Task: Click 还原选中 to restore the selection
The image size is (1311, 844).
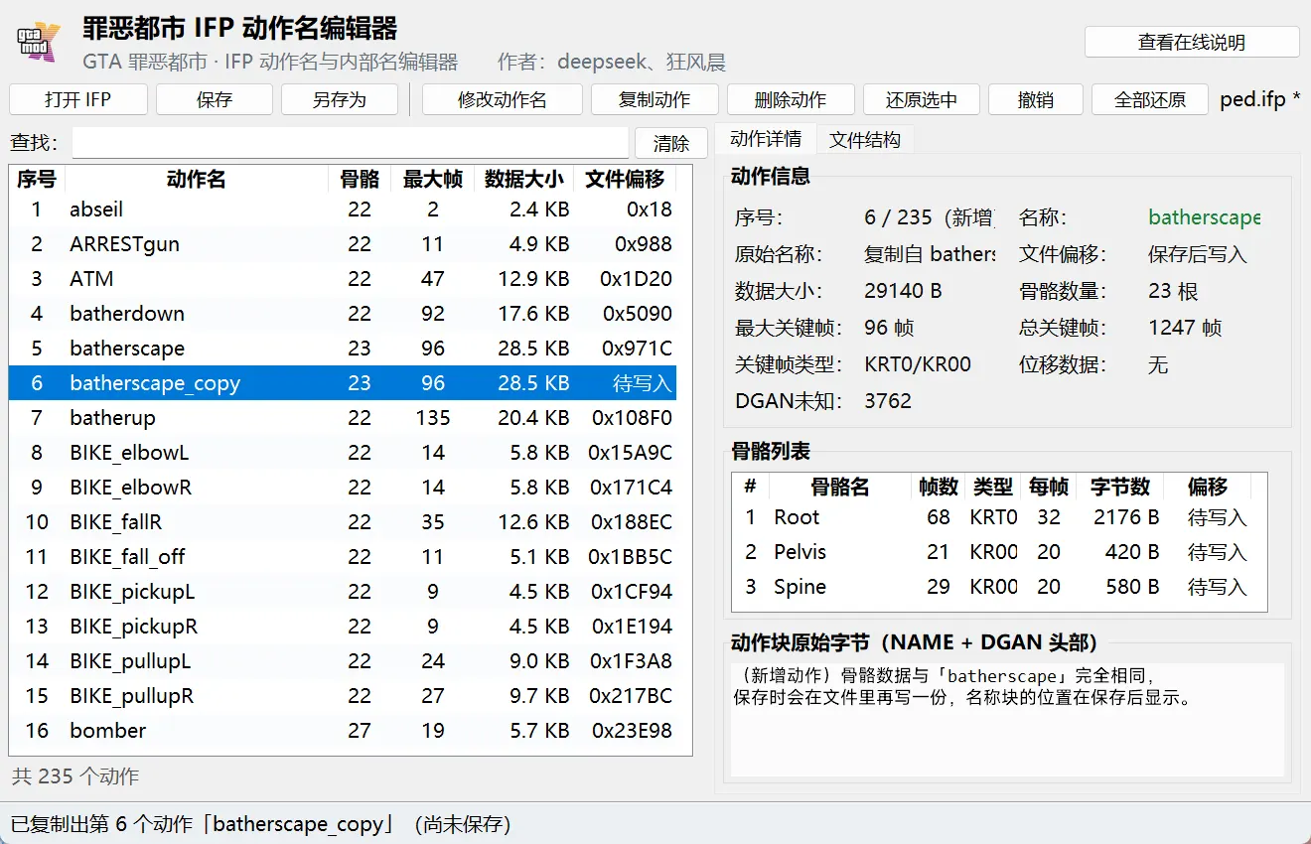Action: 922,99
